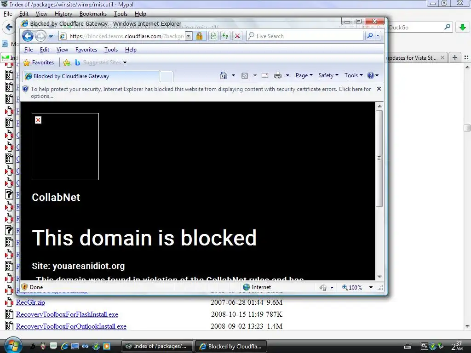Open the RecoveryToolboxForOutlookInstall.exe link

(71, 326)
